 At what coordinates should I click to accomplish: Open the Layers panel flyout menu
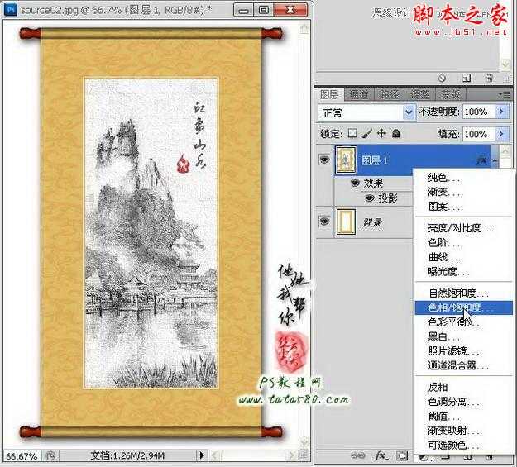coord(504,95)
